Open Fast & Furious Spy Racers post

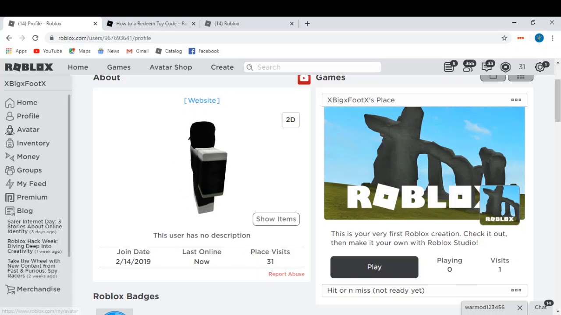tap(34, 268)
